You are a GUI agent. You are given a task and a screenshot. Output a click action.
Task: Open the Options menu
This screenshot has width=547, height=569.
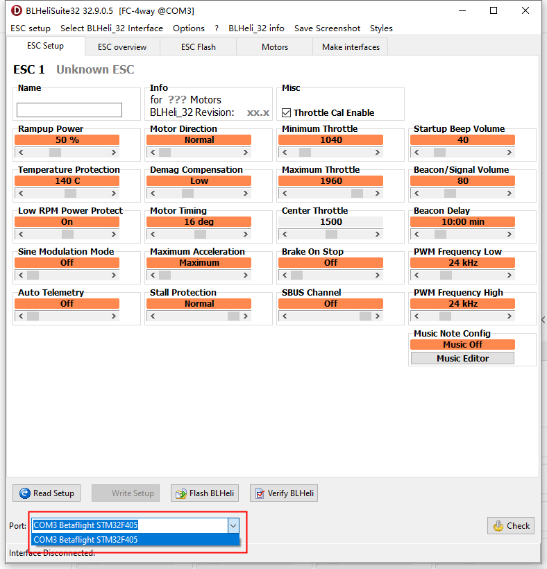[x=189, y=28]
